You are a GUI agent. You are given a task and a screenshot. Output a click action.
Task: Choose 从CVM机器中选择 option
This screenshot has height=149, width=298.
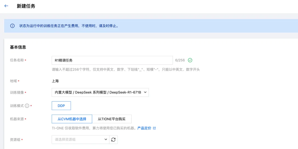pos(72,119)
